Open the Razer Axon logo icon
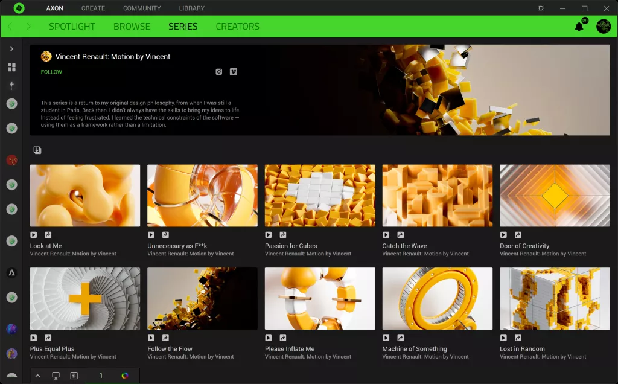Viewport: 618px width, 384px height. pos(19,8)
